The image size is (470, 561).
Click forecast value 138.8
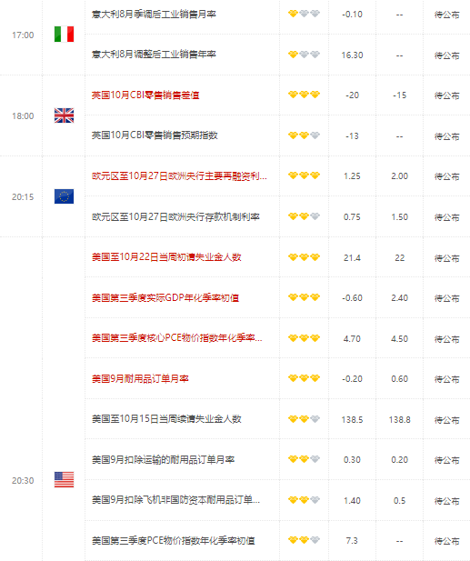pos(399,419)
